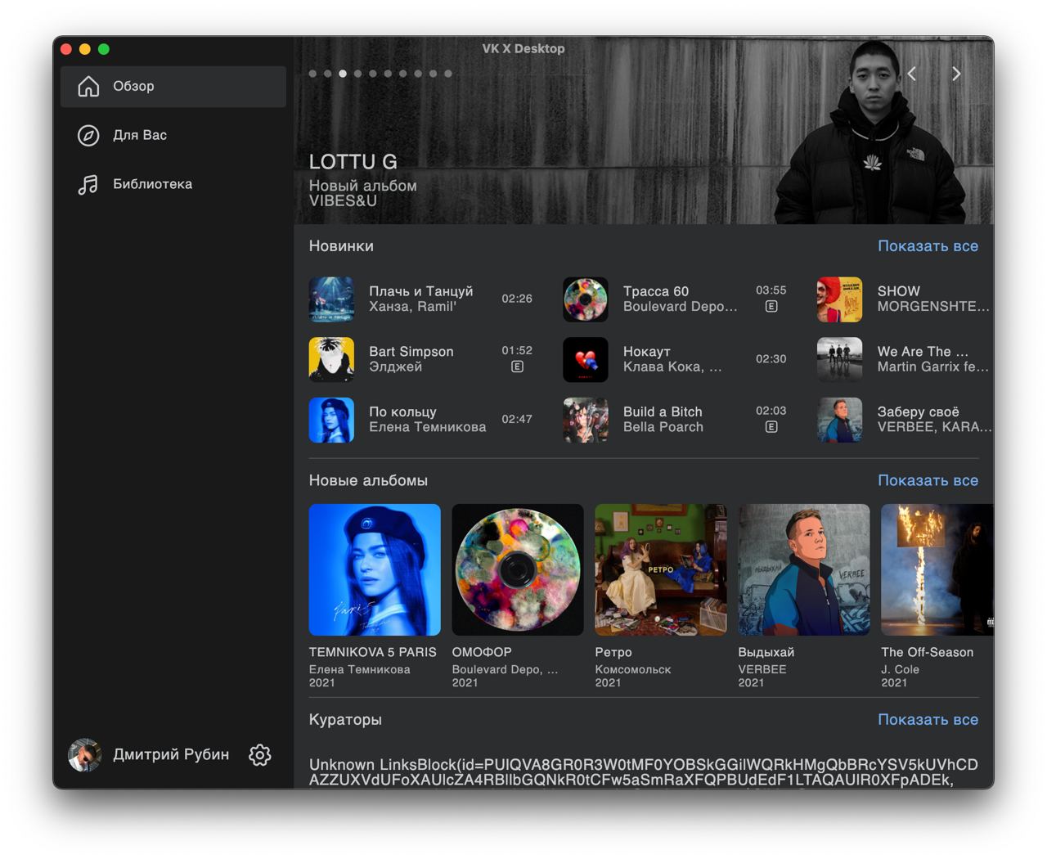The image size is (1047, 859).
Task: Click the explicit badge on Build a Bitch
Action: point(771,427)
